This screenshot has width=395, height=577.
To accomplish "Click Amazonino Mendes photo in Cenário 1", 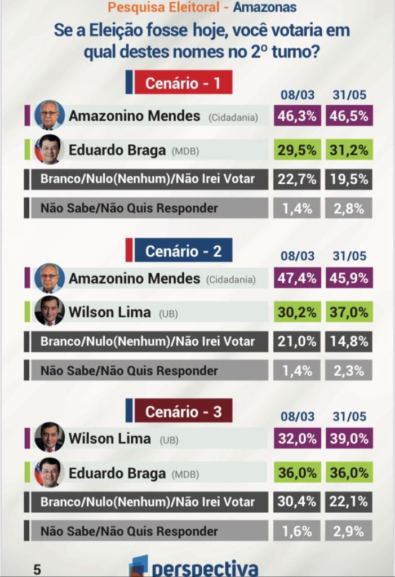I will click(50, 116).
